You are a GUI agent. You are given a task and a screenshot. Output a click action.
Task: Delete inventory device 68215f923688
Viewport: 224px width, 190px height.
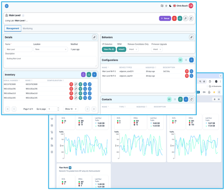[x=71, y=84]
